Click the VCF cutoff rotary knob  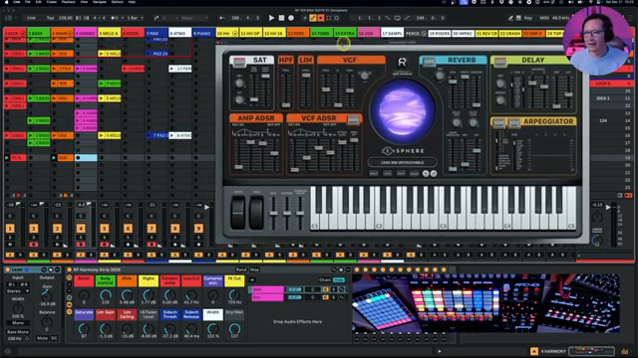pyautogui.click(x=365, y=76)
